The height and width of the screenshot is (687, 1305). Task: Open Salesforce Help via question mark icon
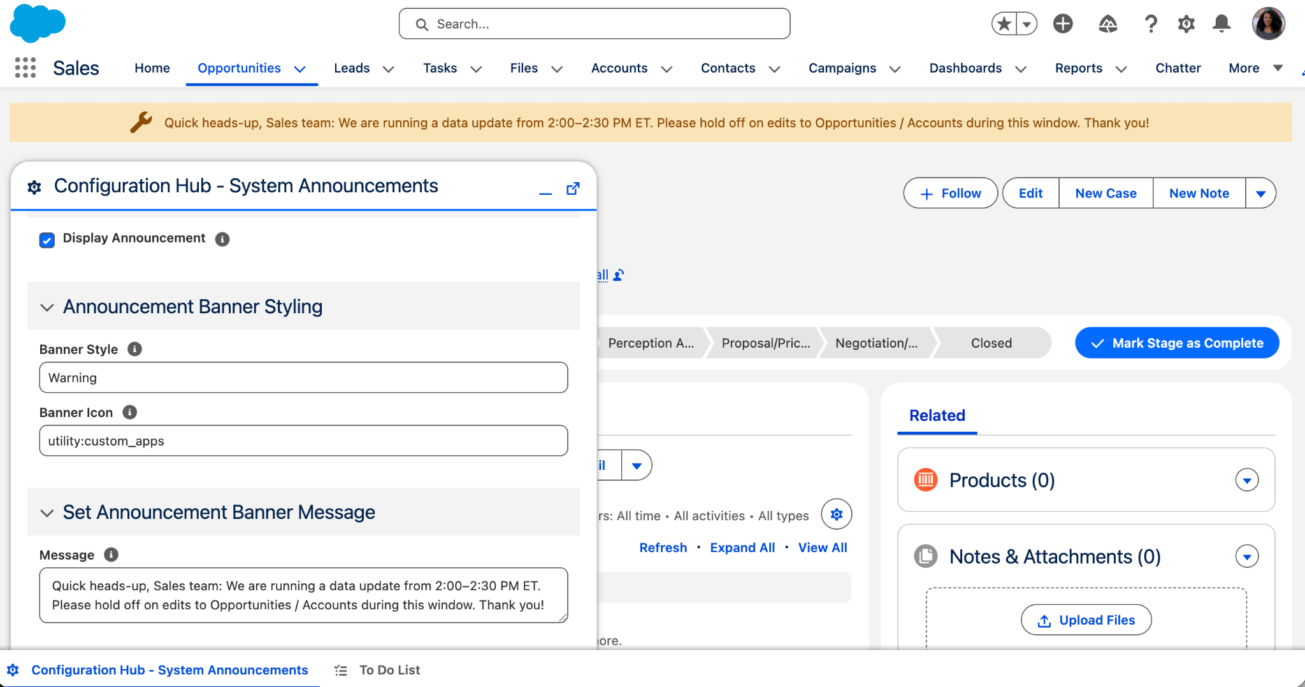1151,24
